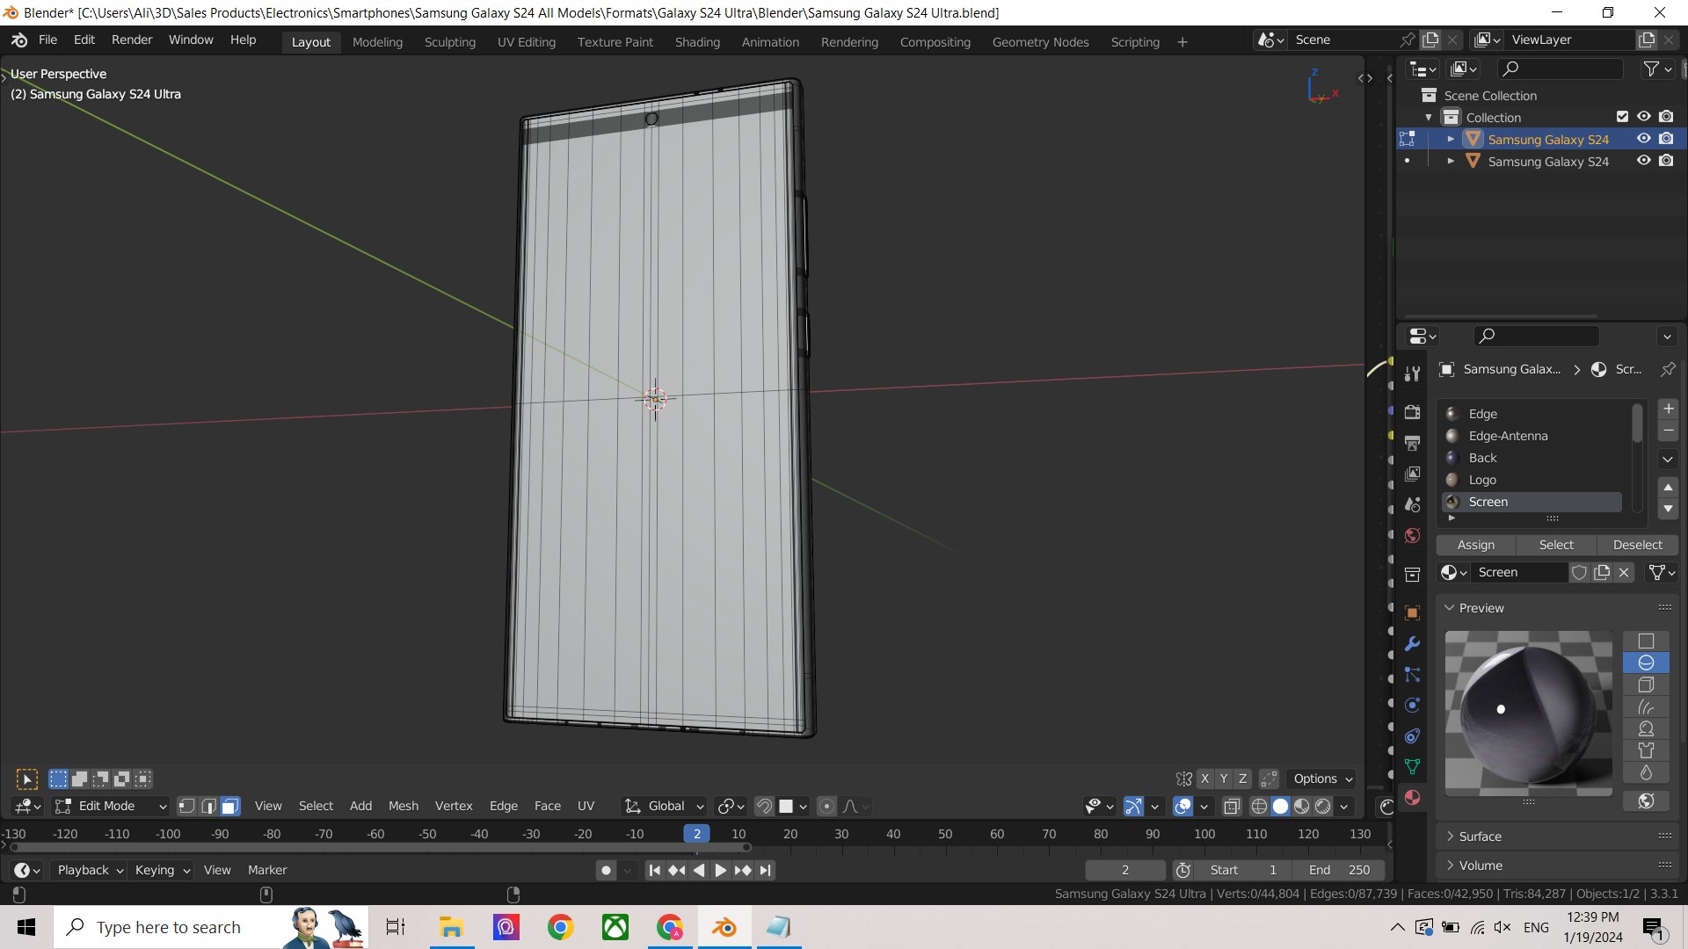Viewport: 1688px width, 949px height.
Task: Expand the Volume panel
Action: tap(1558, 866)
